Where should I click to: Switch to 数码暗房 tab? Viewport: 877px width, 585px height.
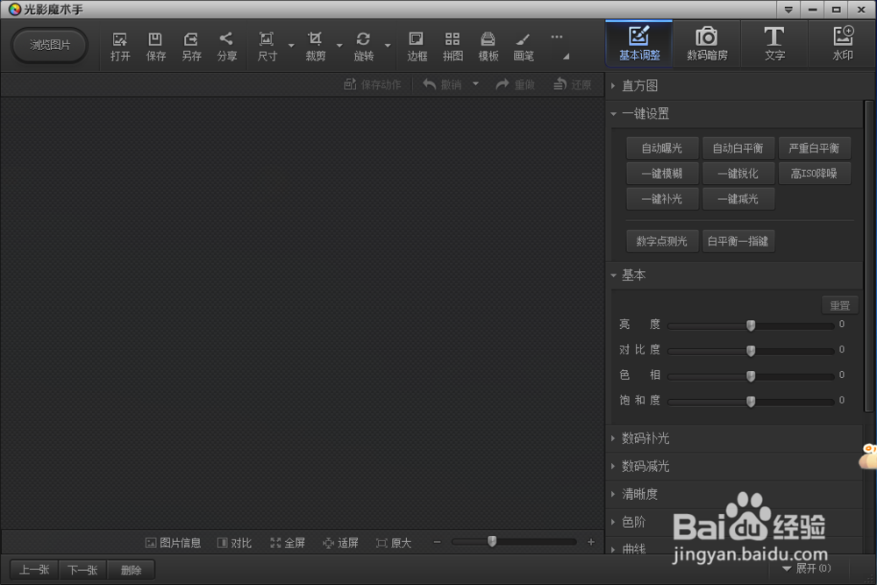(707, 44)
